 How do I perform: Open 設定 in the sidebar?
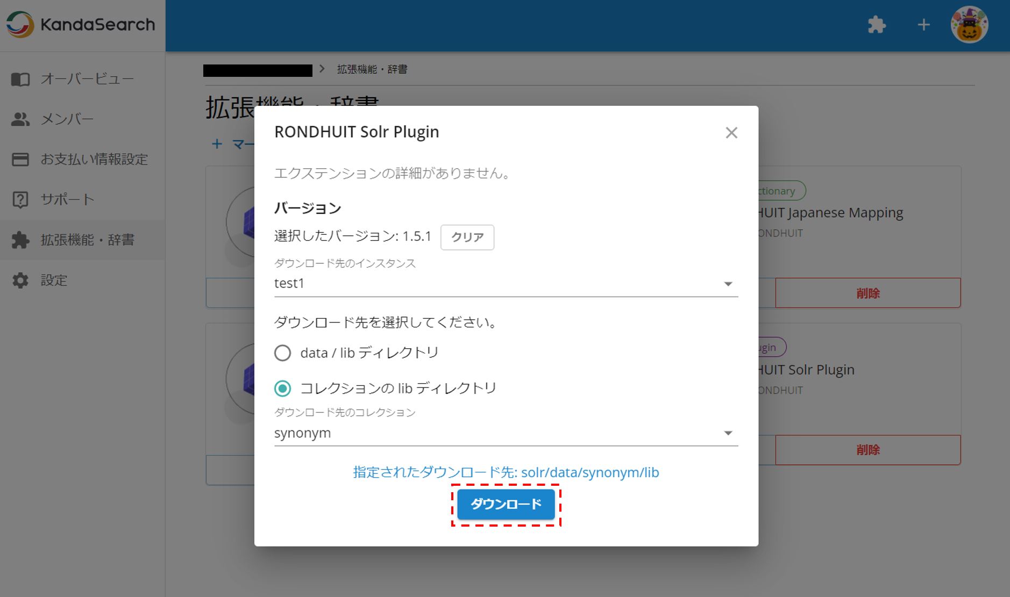(x=82, y=280)
